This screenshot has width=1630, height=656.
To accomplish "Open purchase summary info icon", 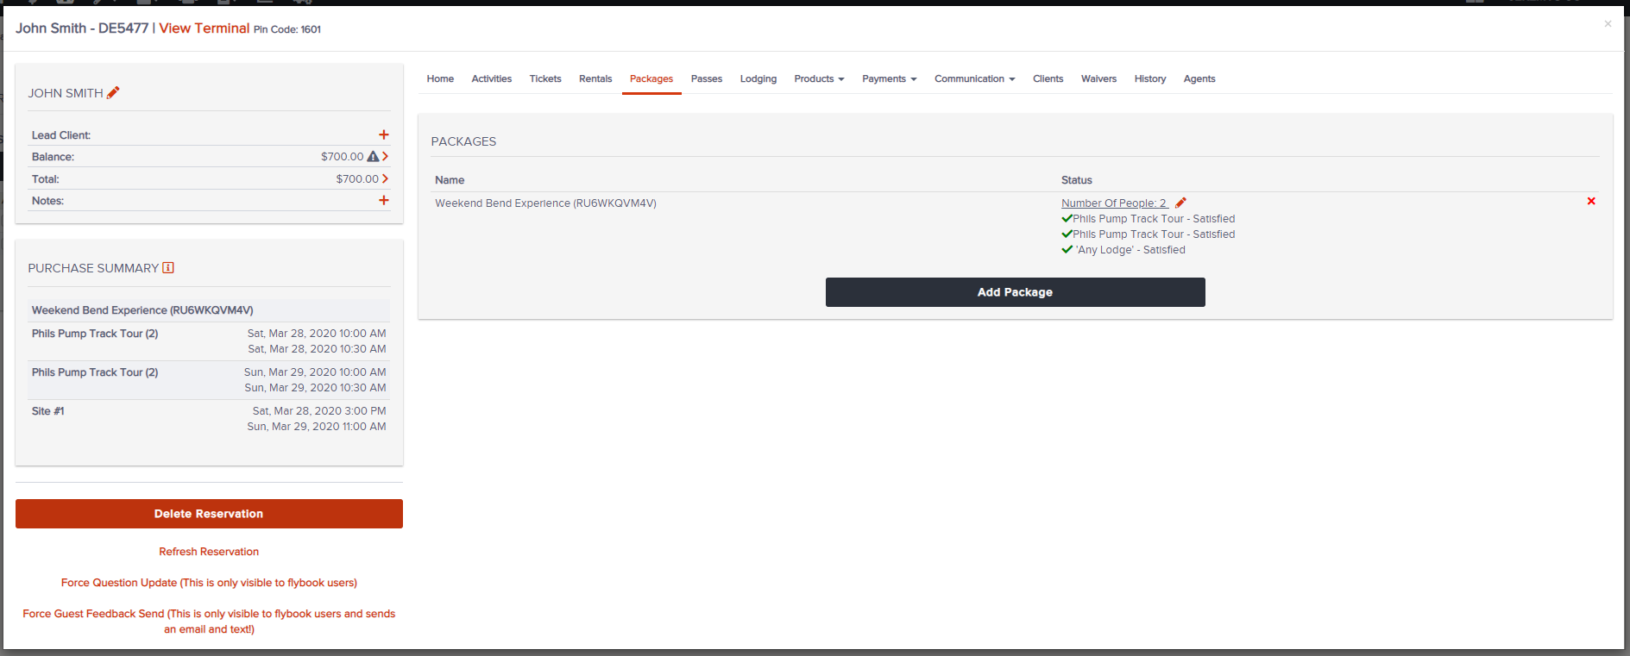I will 168,268.
